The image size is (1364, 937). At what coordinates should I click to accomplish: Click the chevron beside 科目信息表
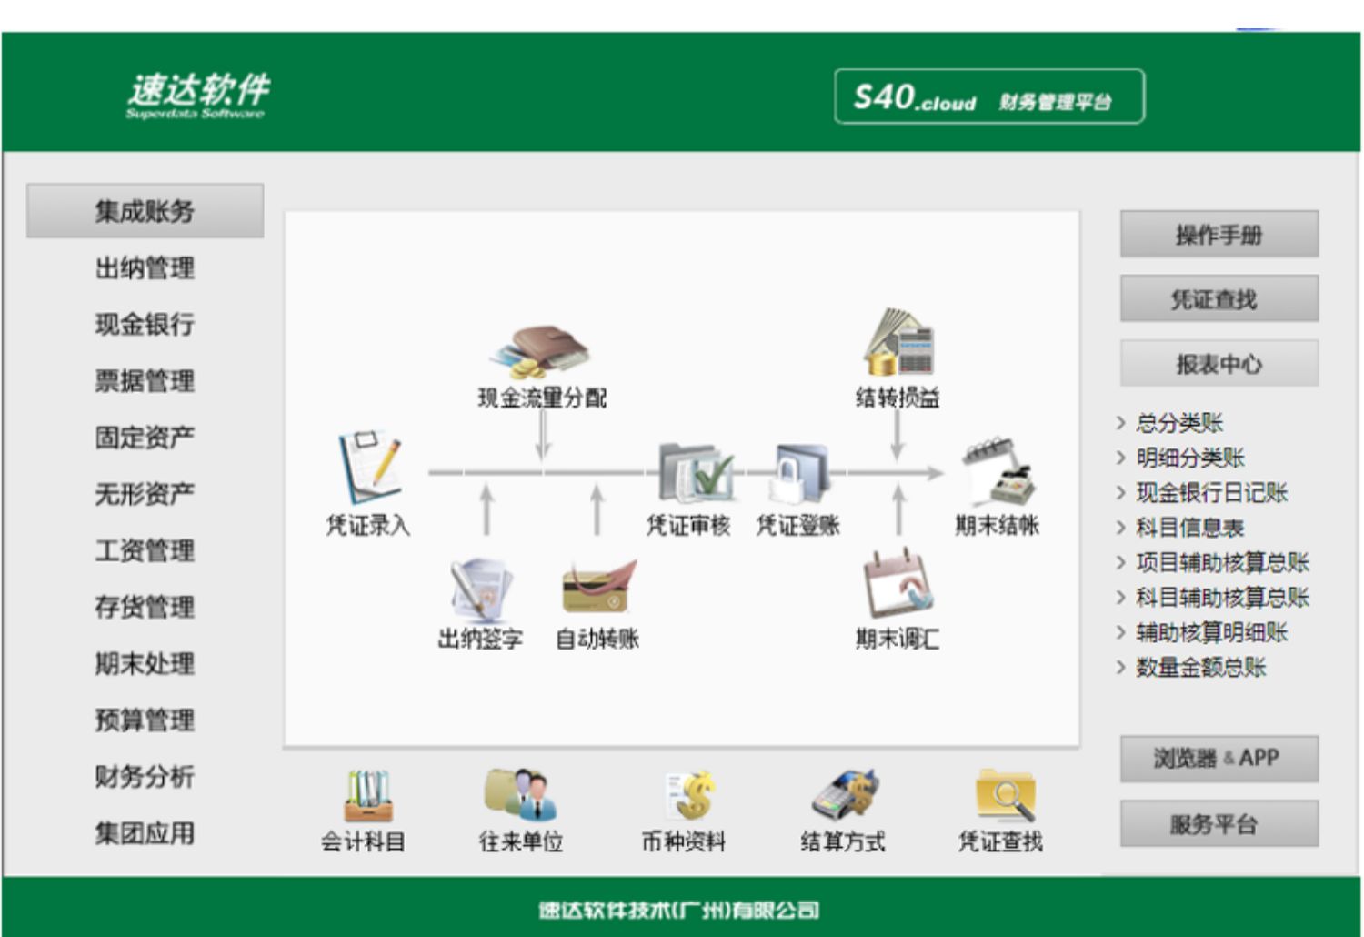(x=1121, y=528)
